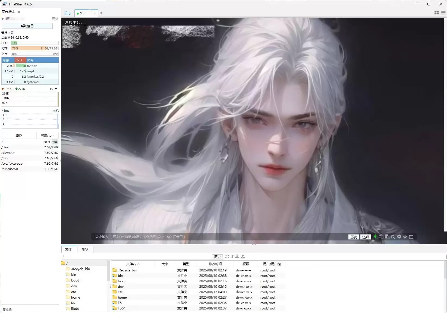Image resolution: width=447 pixels, height=313 pixels.
Task: Click the 内存 76% memory usage bar
Action: click(x=35, y=48)
